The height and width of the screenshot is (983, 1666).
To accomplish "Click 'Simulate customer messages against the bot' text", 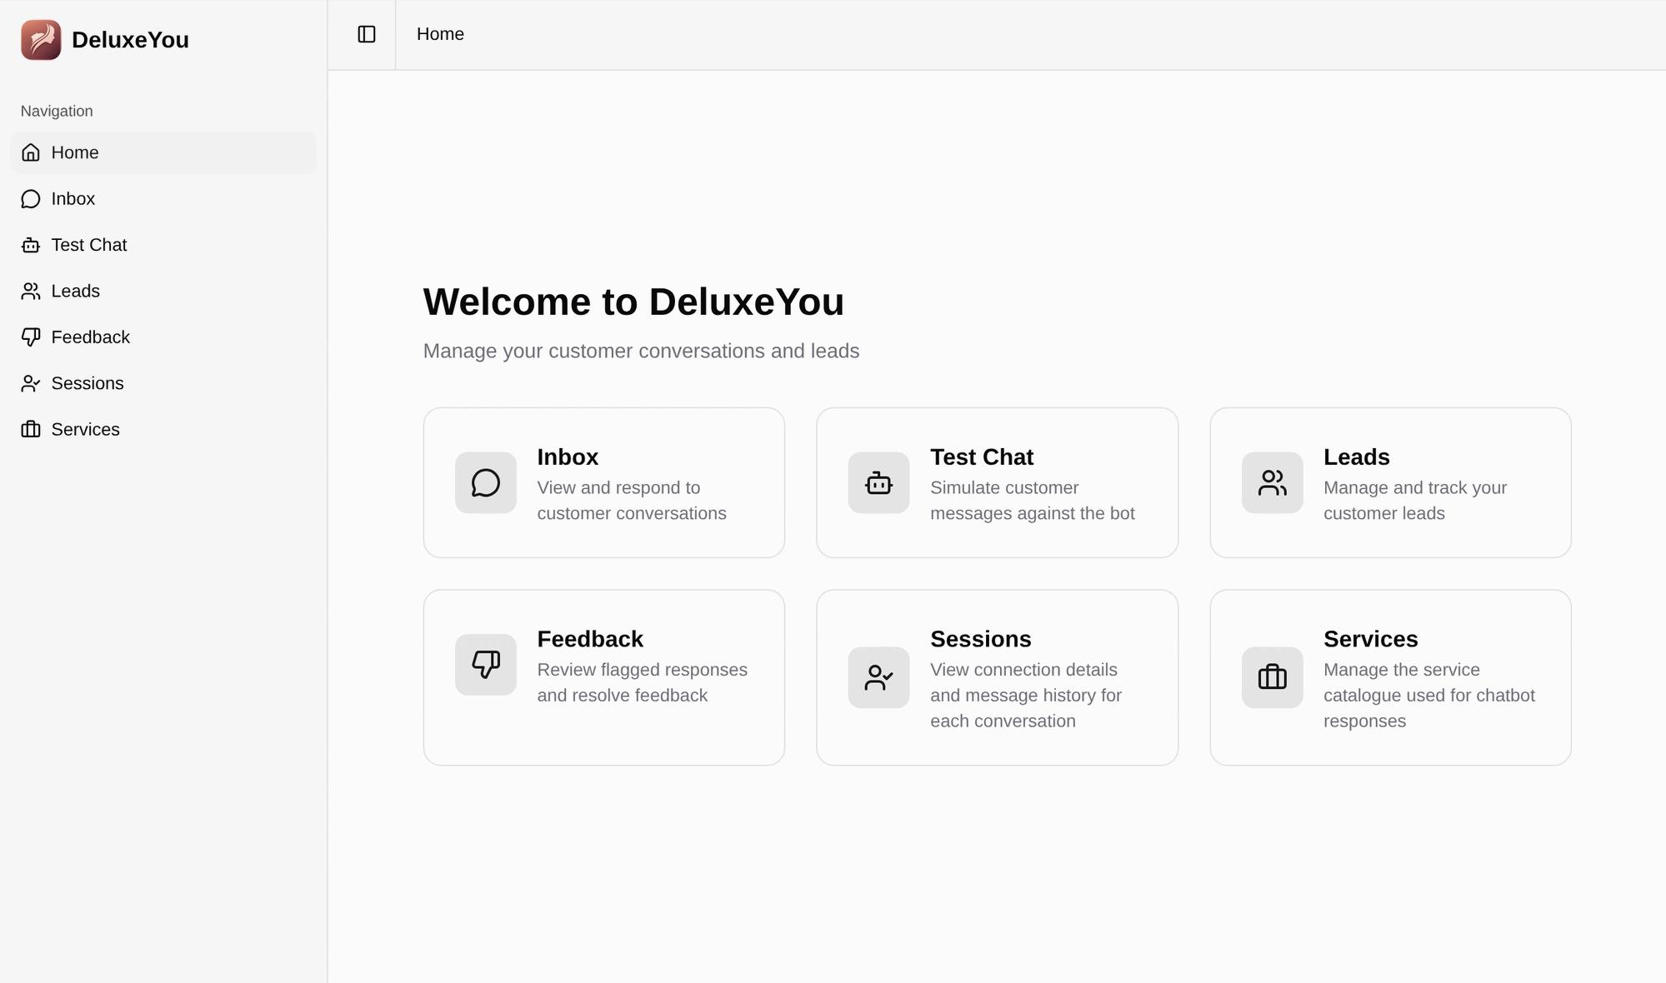I will (x=1033, y=501).
